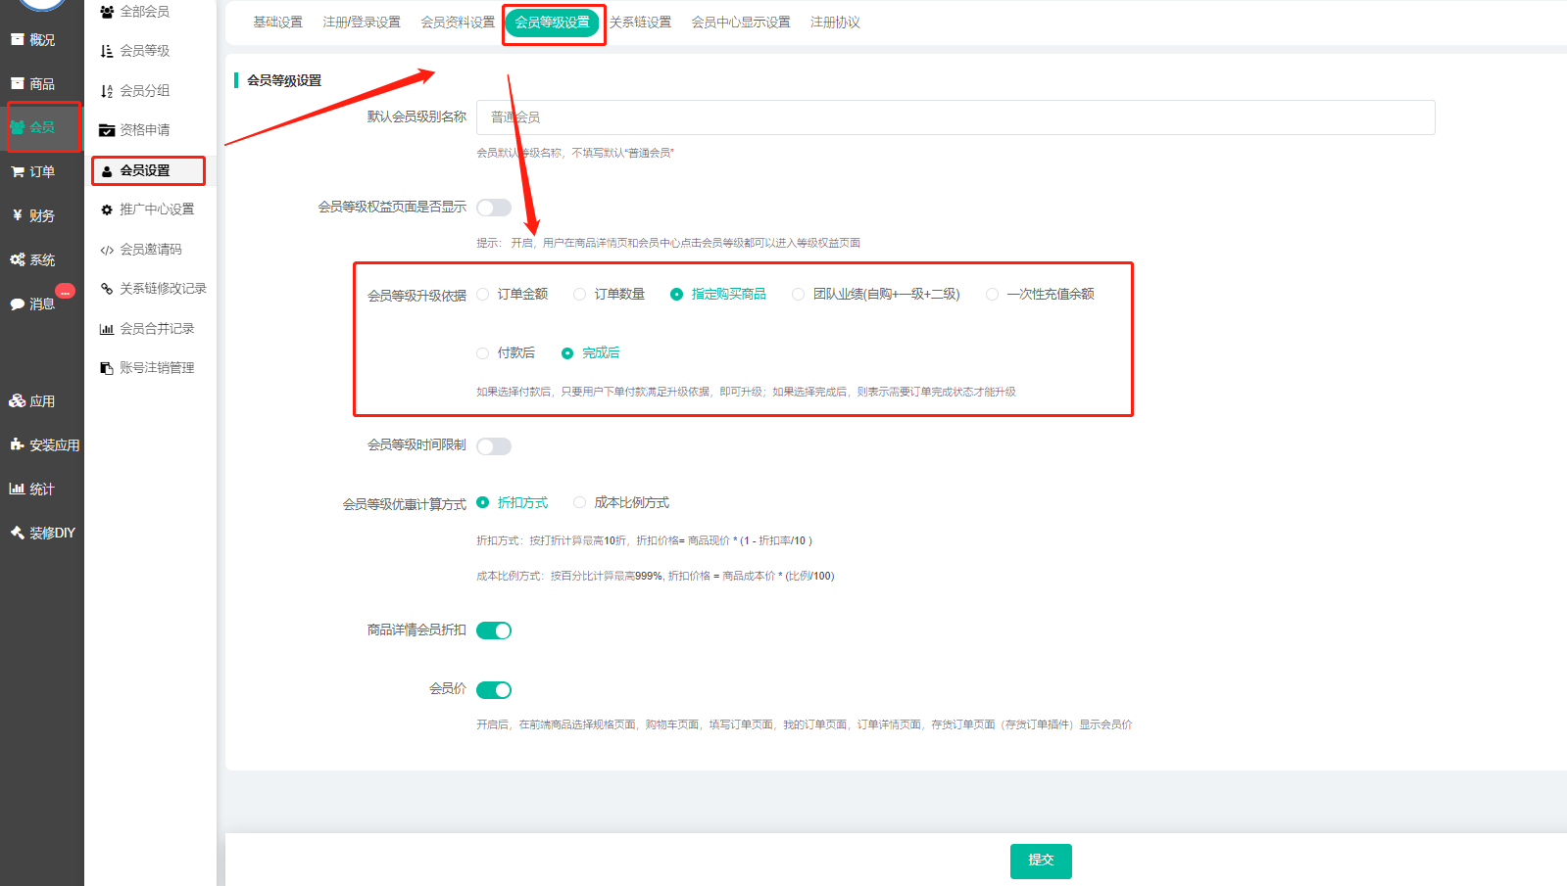Screen dimensions: 1567x886
Task: Click the 商品 products icon in the sidebar
Action: pos(17,84)
